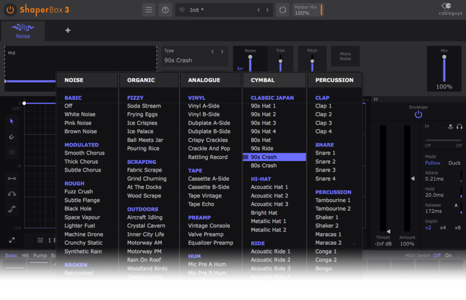Select Vinyl A-Side in the Analogue column
Viewport: 466px width, 300px height.
click(x=203, y=106)
